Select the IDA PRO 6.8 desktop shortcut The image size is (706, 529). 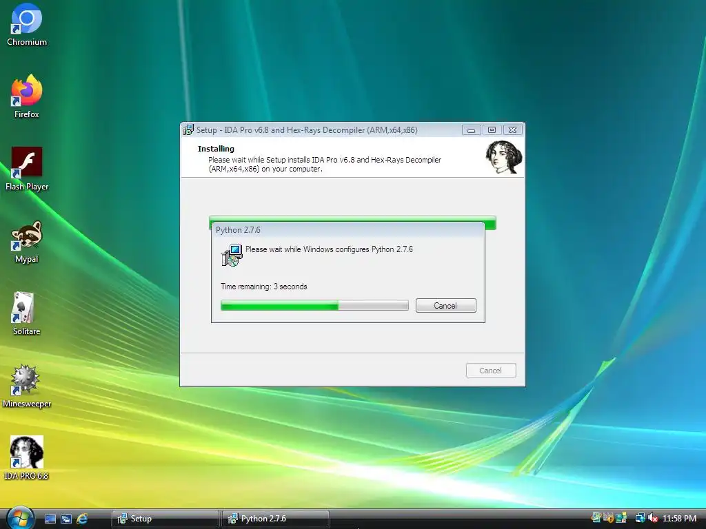[27, 458]
